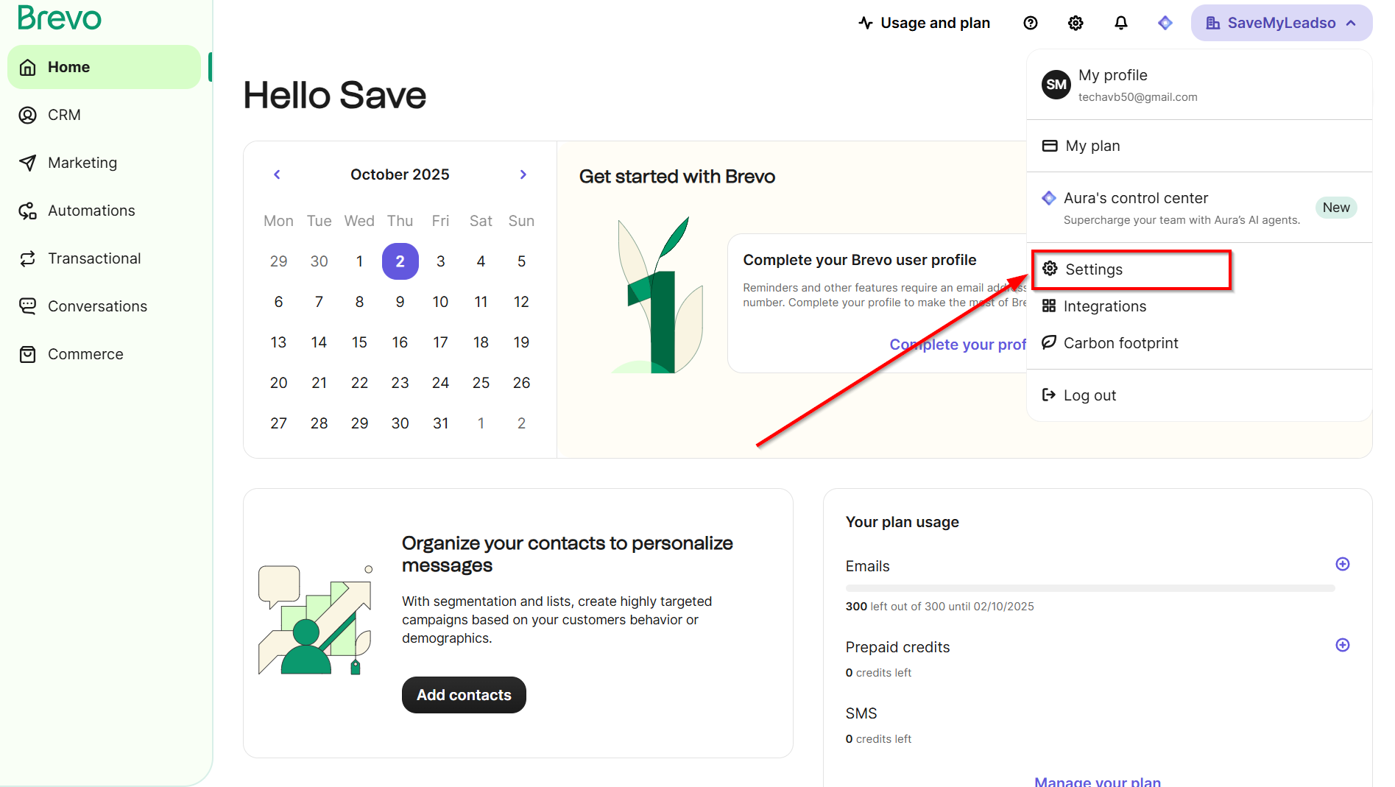The image size is (1395, 787).
Task: Add prepaid credits with plus icon
Action: 1343,645
